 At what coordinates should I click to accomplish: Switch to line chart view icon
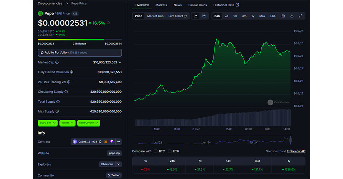(196, 16)
